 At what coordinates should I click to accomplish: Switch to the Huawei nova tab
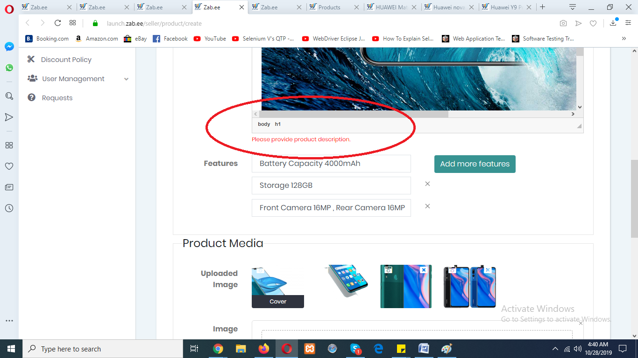[448, 7]
